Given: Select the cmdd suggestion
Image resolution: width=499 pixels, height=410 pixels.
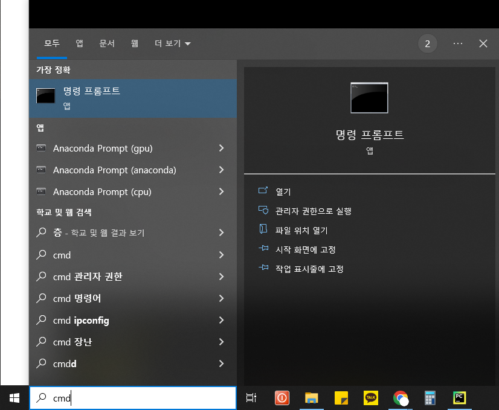Looking at the screenshot, I should click(133, 364).
